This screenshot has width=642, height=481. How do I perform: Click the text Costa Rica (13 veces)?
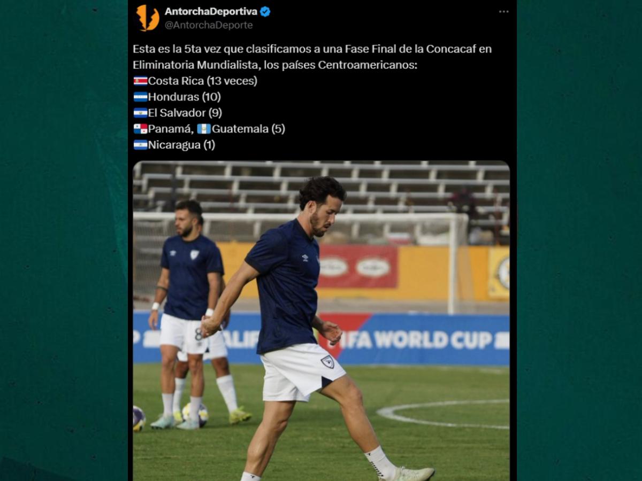pos(203,81)
